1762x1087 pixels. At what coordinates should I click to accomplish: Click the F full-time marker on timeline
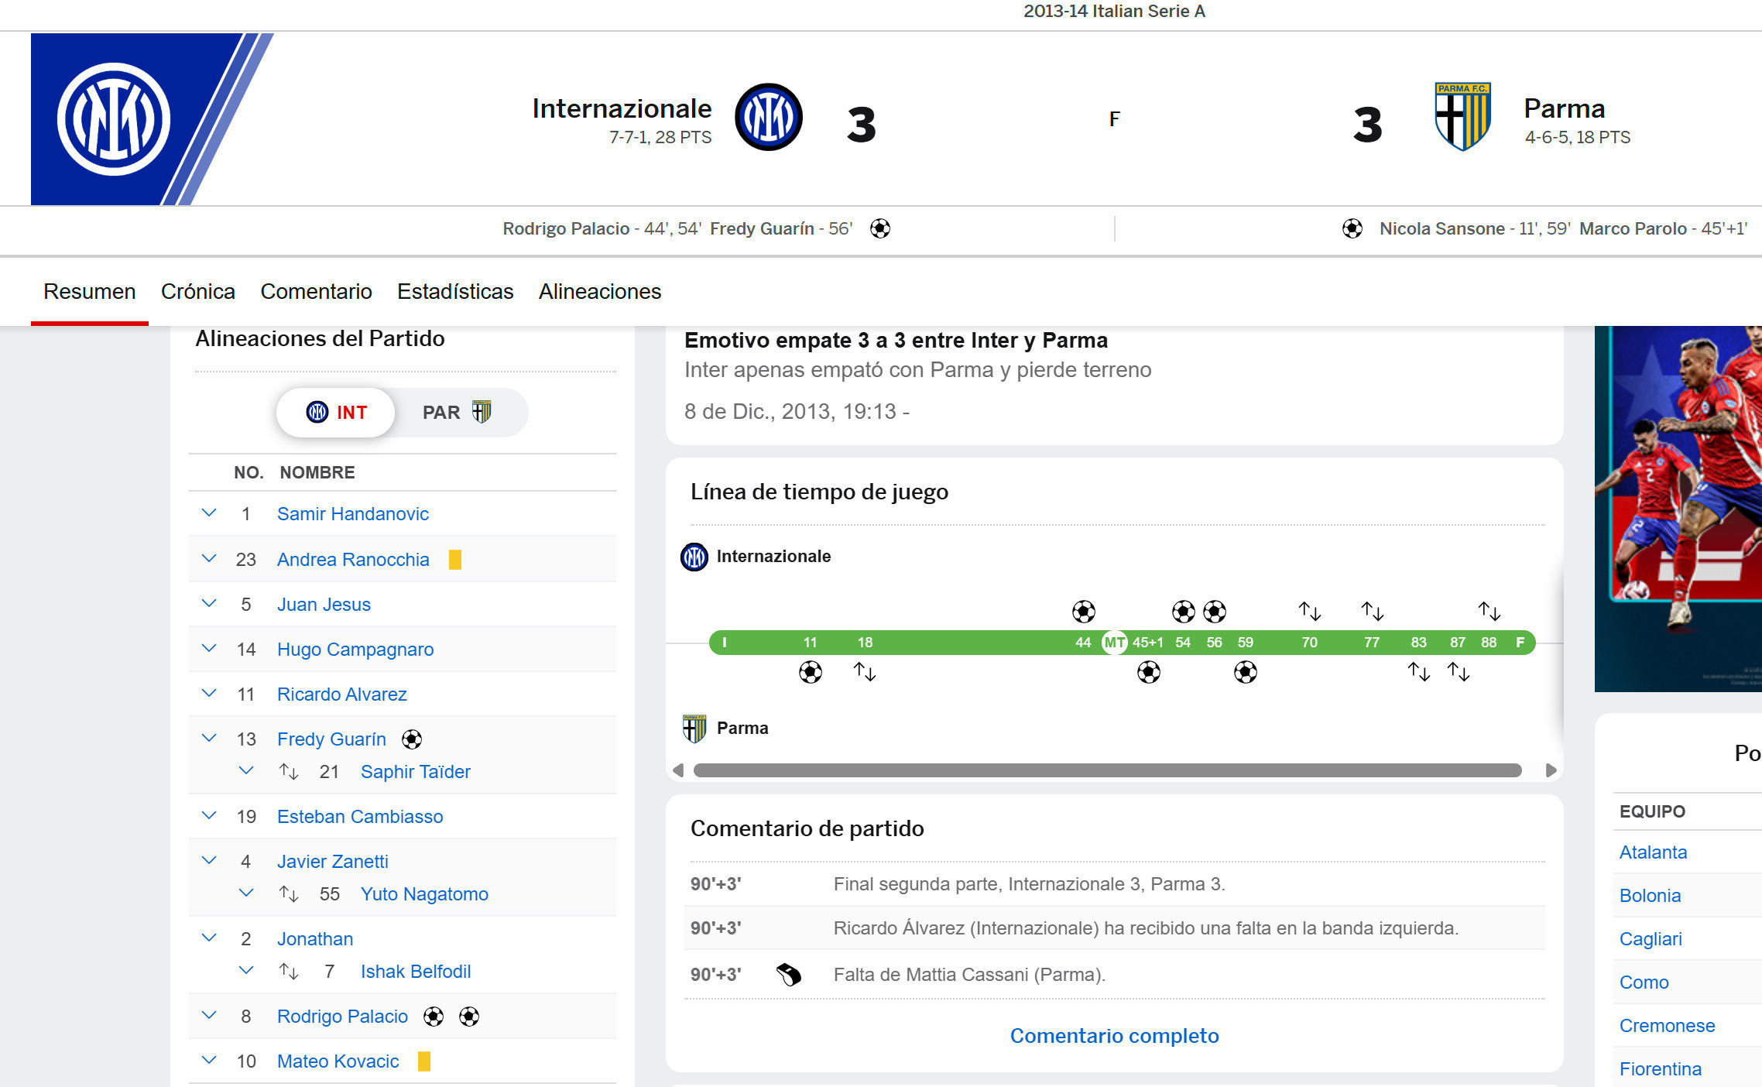[x=1520, y=643]
